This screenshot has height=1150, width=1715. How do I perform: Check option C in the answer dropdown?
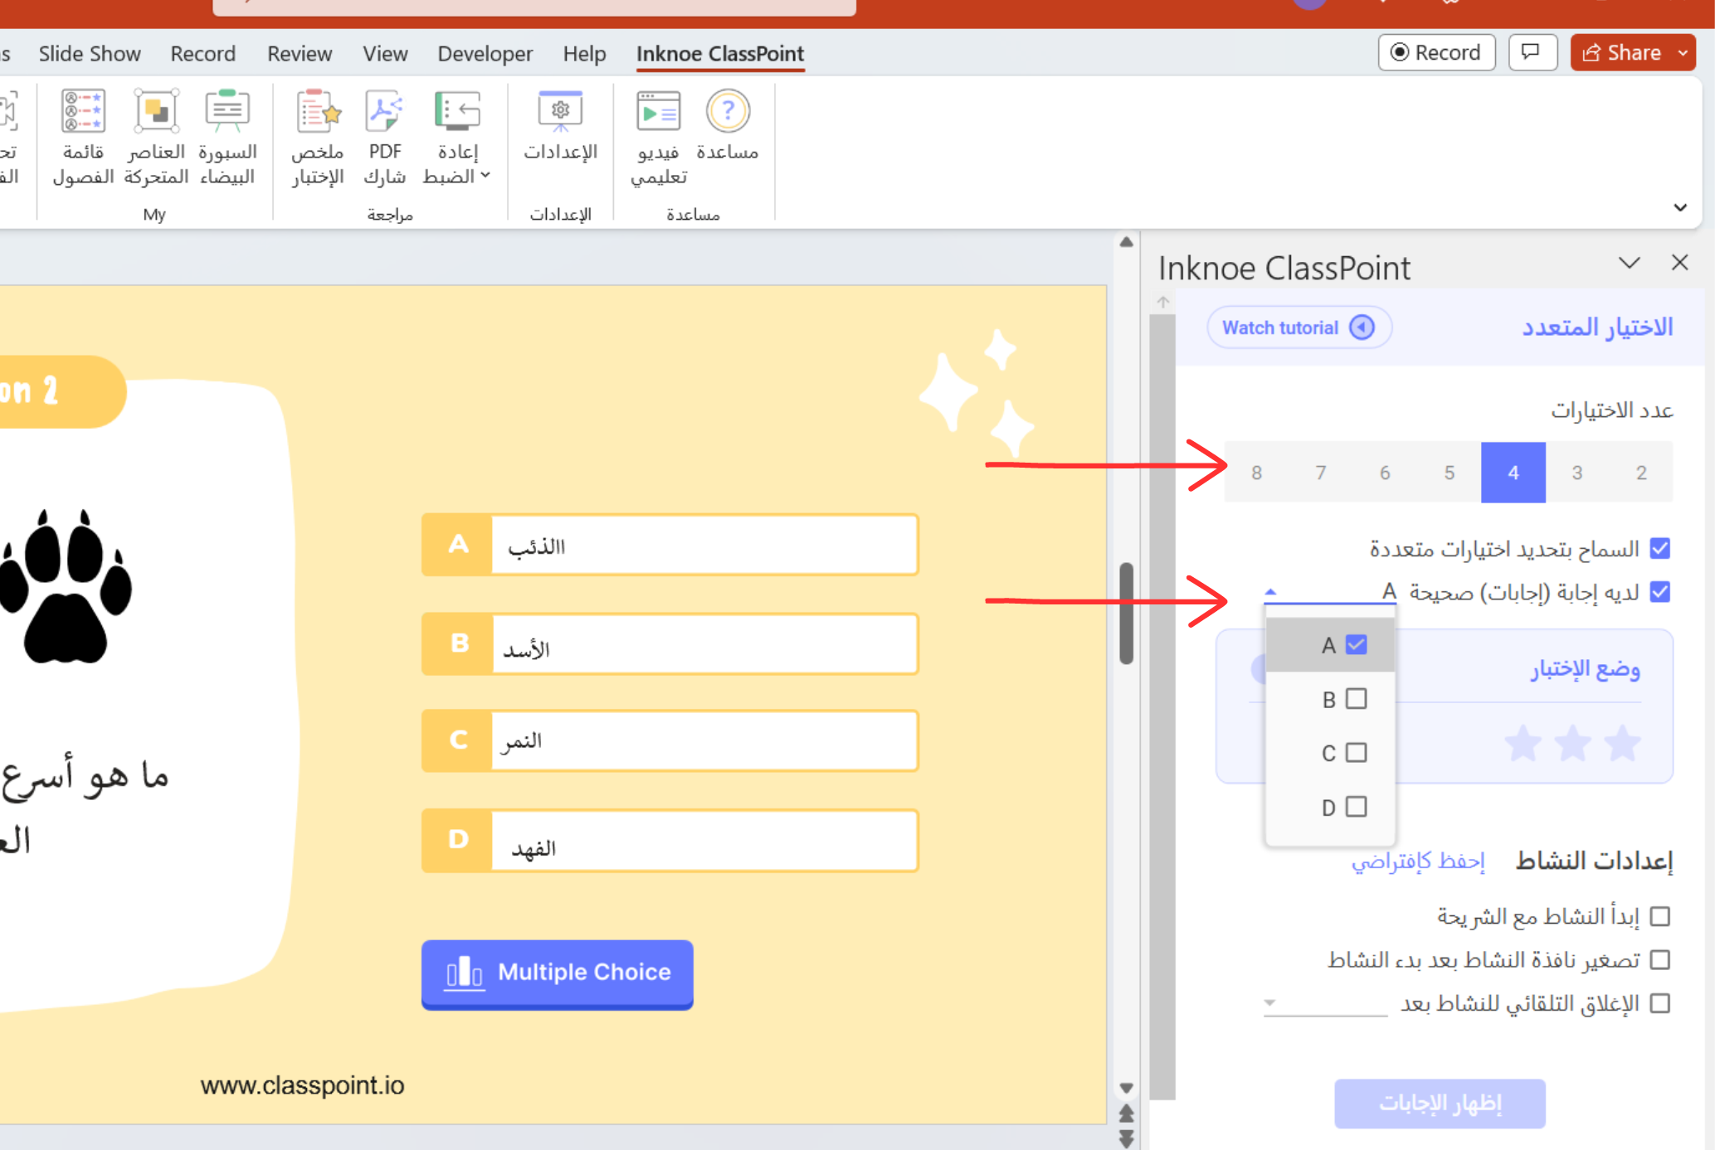1357,753
